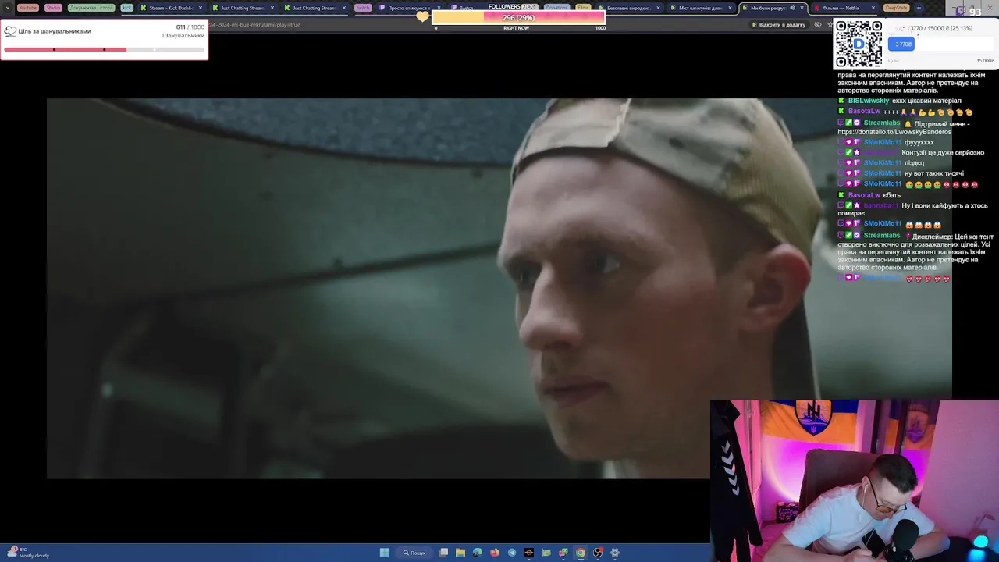Click the donation QR code
Image resolution: width=999 pixels, height=562 pixels.
(859, 44)
